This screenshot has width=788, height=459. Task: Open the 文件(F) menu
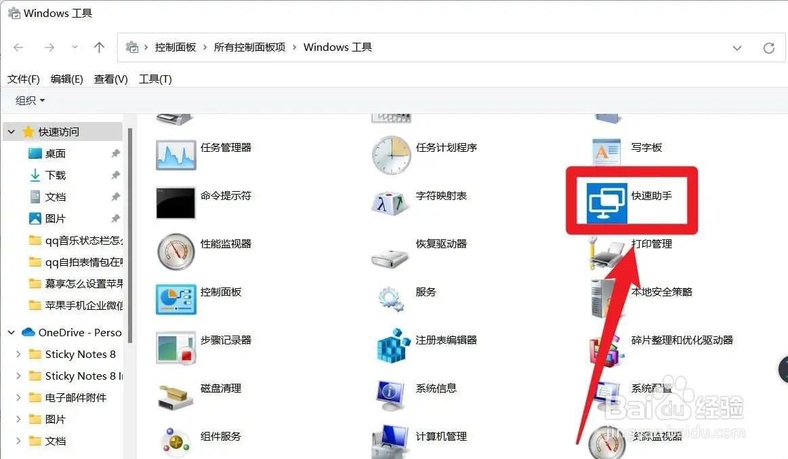click(23, 79)
